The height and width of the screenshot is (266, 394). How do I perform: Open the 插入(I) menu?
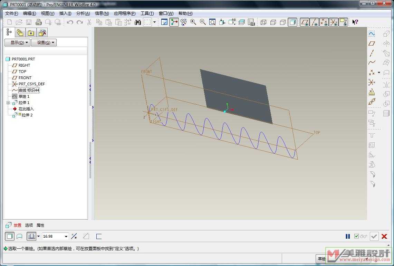65,13
